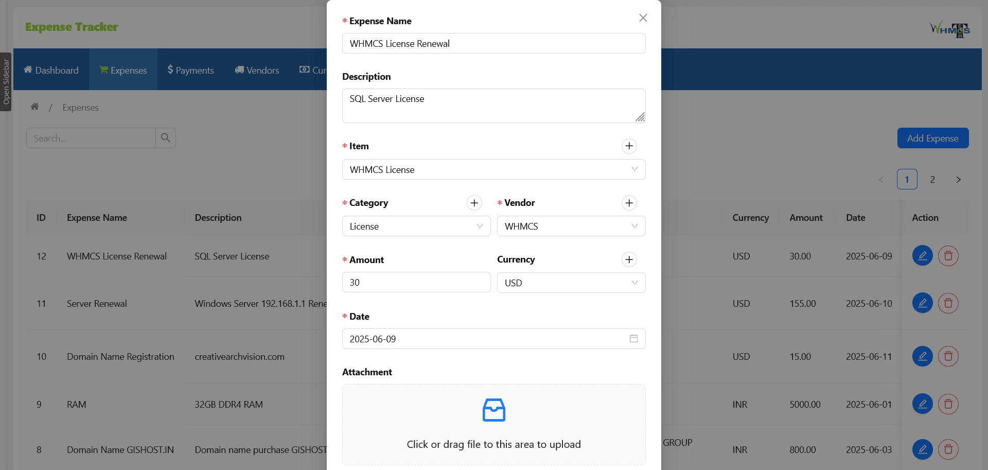Image resolution: width=988 pixels, height=470 pixels.
Task: Open the date picker calendar icon
Action: point(633,339)
